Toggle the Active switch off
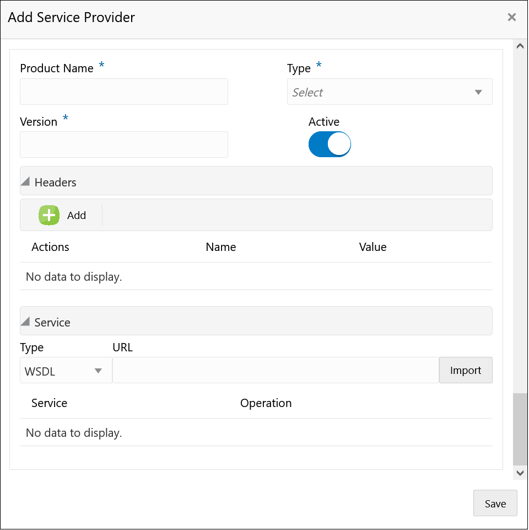Screen dimensions: 529x530 pos(330,144)
